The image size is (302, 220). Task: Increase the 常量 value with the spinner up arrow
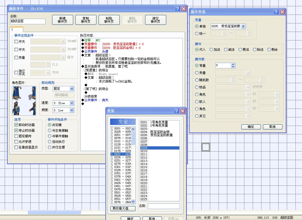(x=233, y=65)
